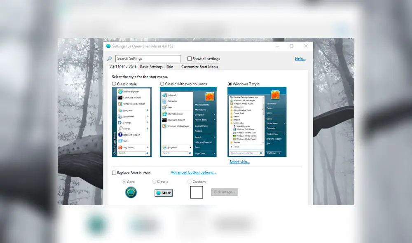The width and height of the screenshot is (412, 243).
Task: Click inside the Search Settings field
Action: point(148,58)
